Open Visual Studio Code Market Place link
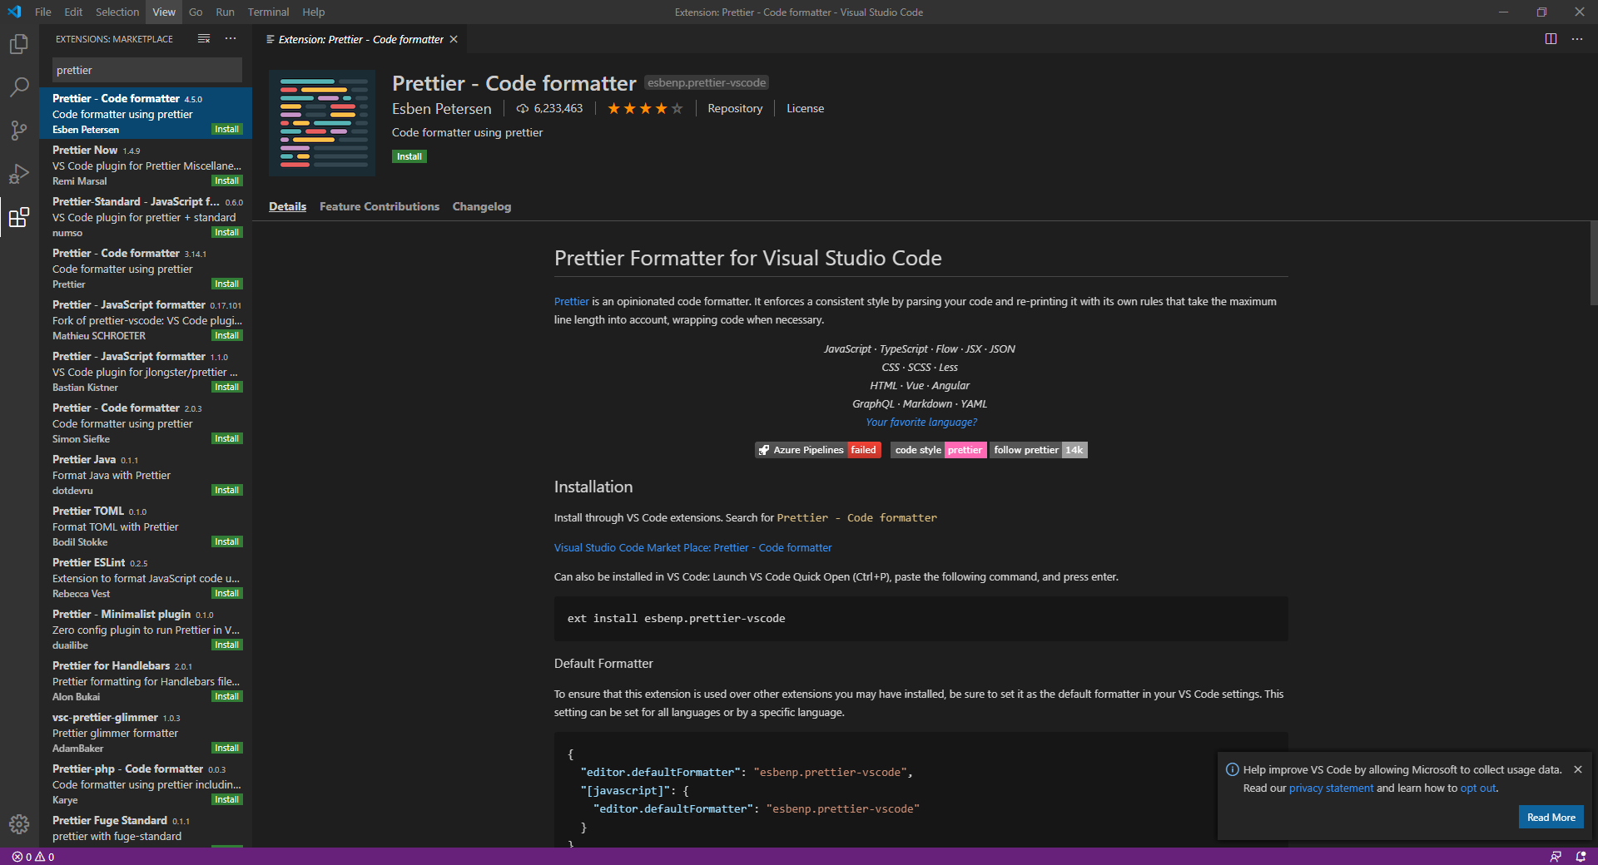Viewport: 1598px width, 865px height. [x=692, y=547]
